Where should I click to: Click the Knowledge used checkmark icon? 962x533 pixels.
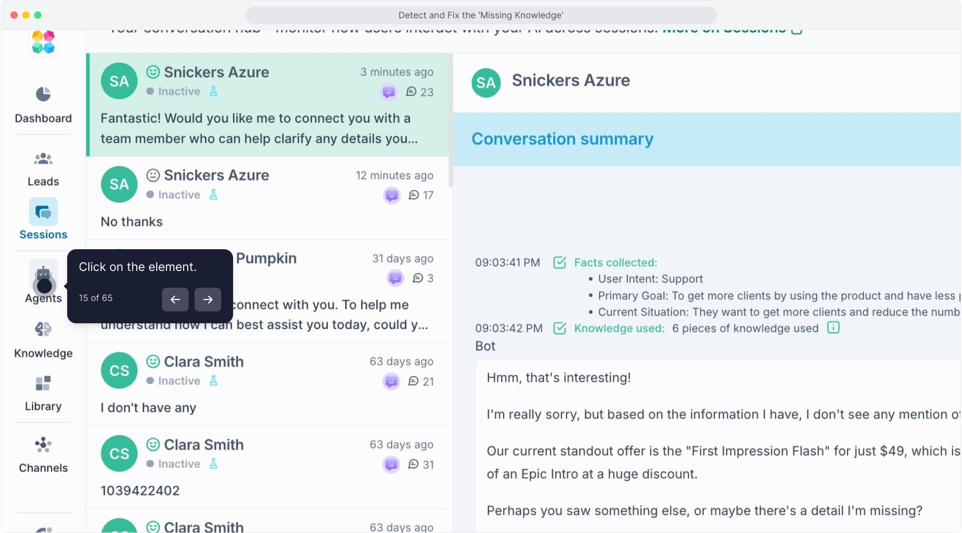(x=560, y=328)
